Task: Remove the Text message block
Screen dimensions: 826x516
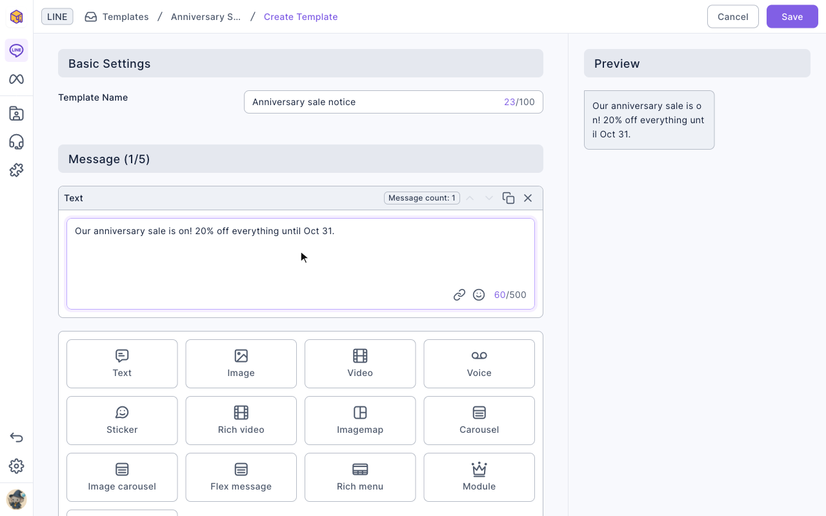Action: tap(528, 198)
